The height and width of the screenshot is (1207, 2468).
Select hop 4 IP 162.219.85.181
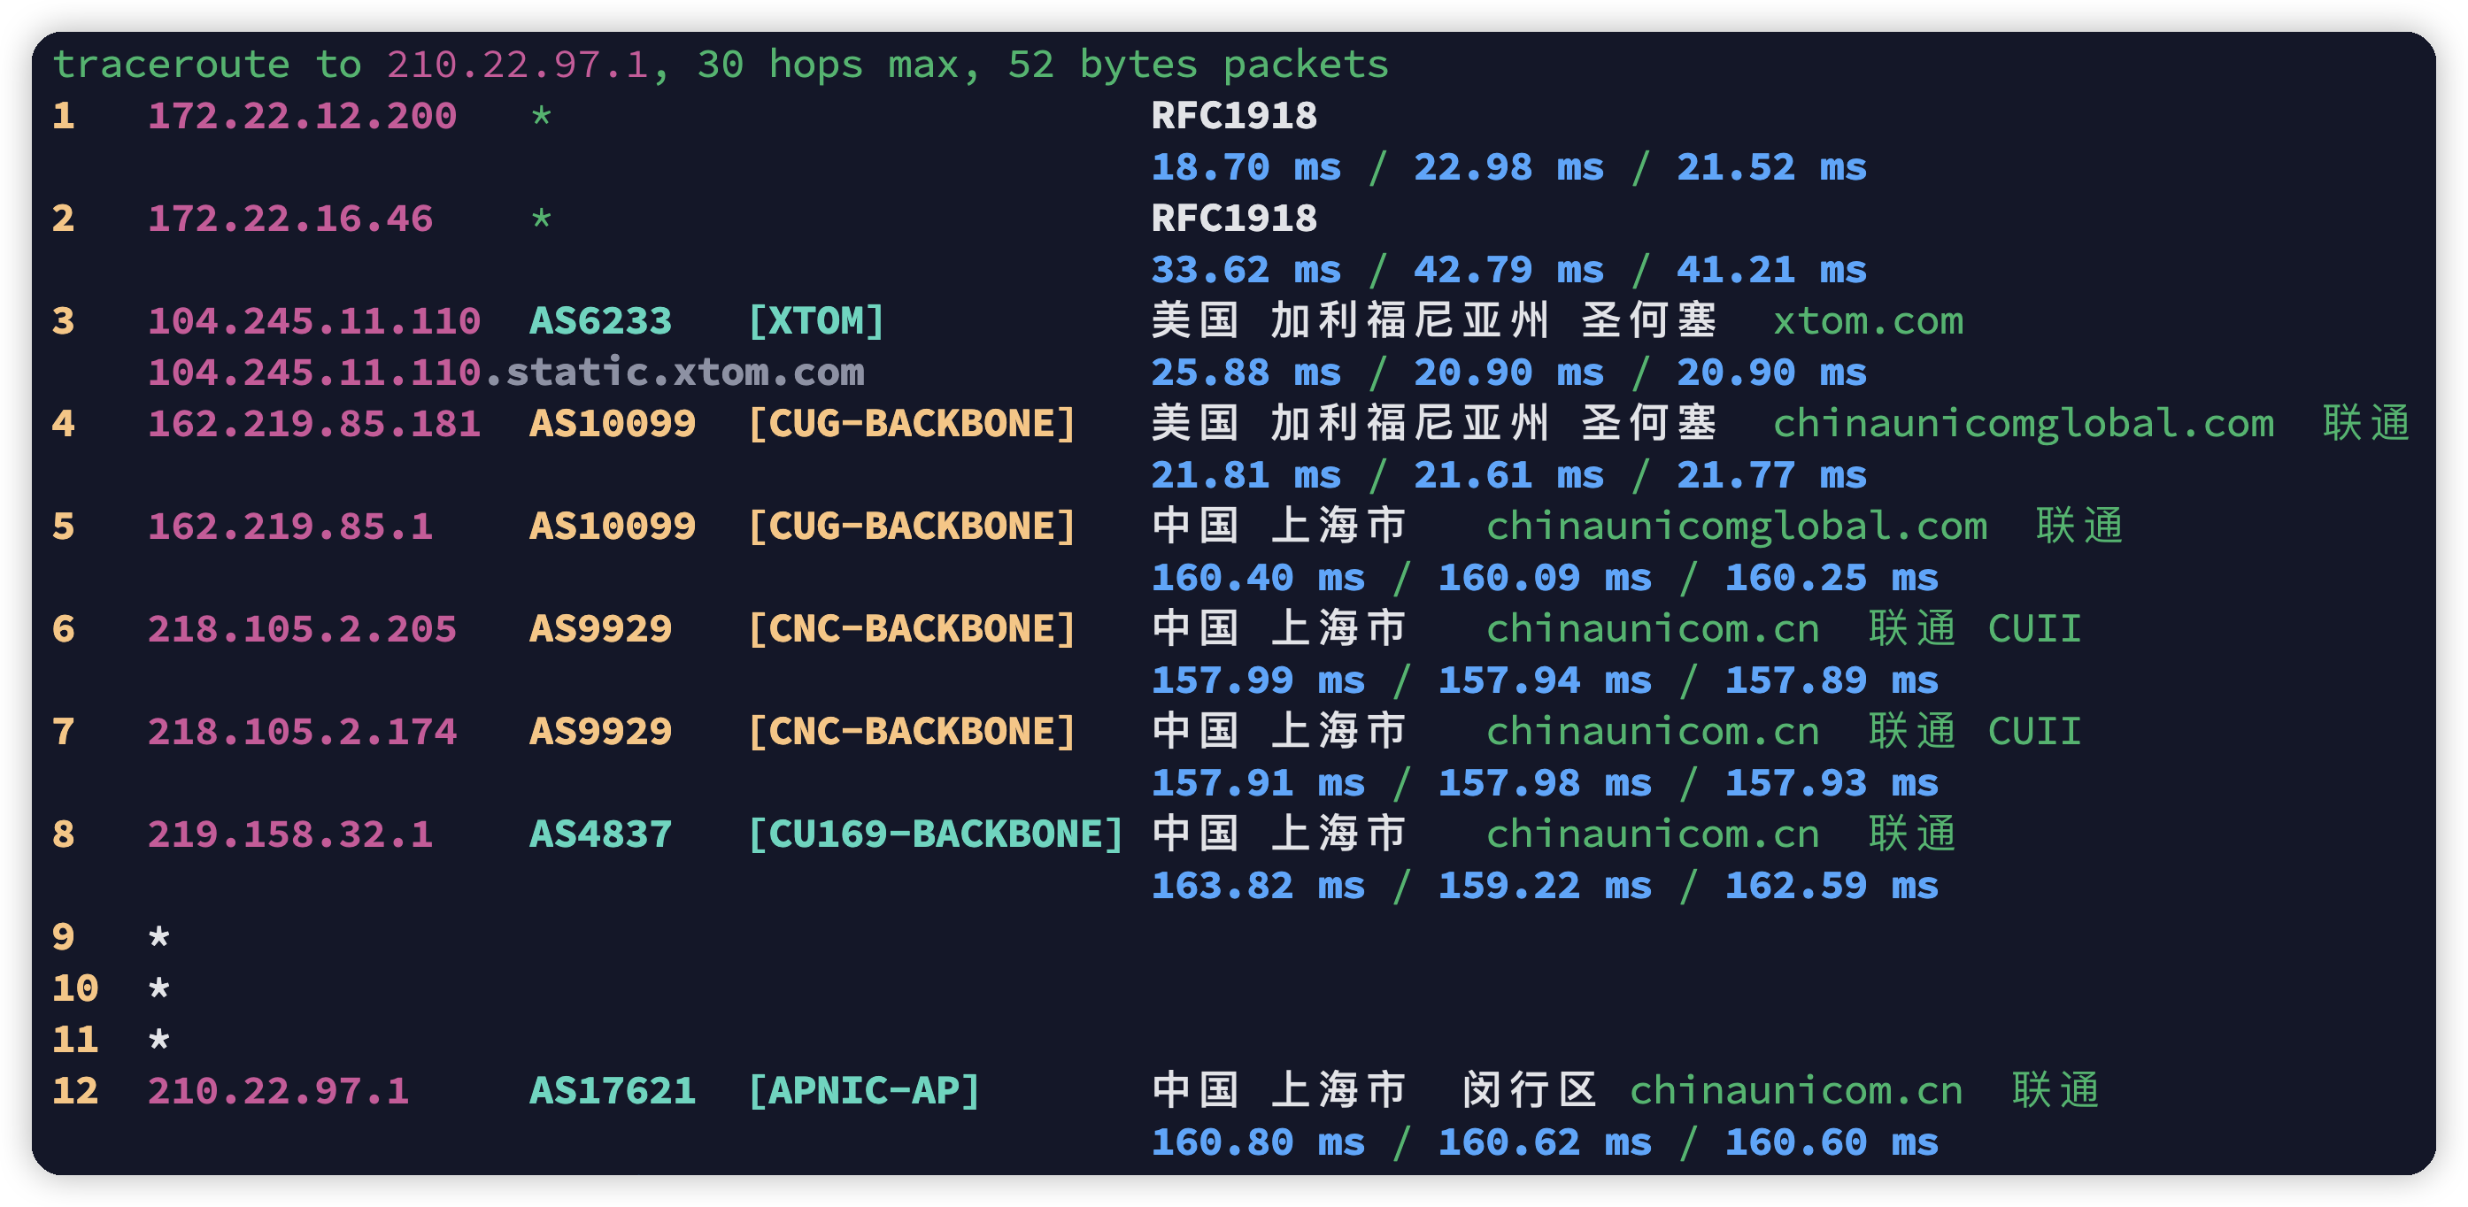(x=314, y=425)
